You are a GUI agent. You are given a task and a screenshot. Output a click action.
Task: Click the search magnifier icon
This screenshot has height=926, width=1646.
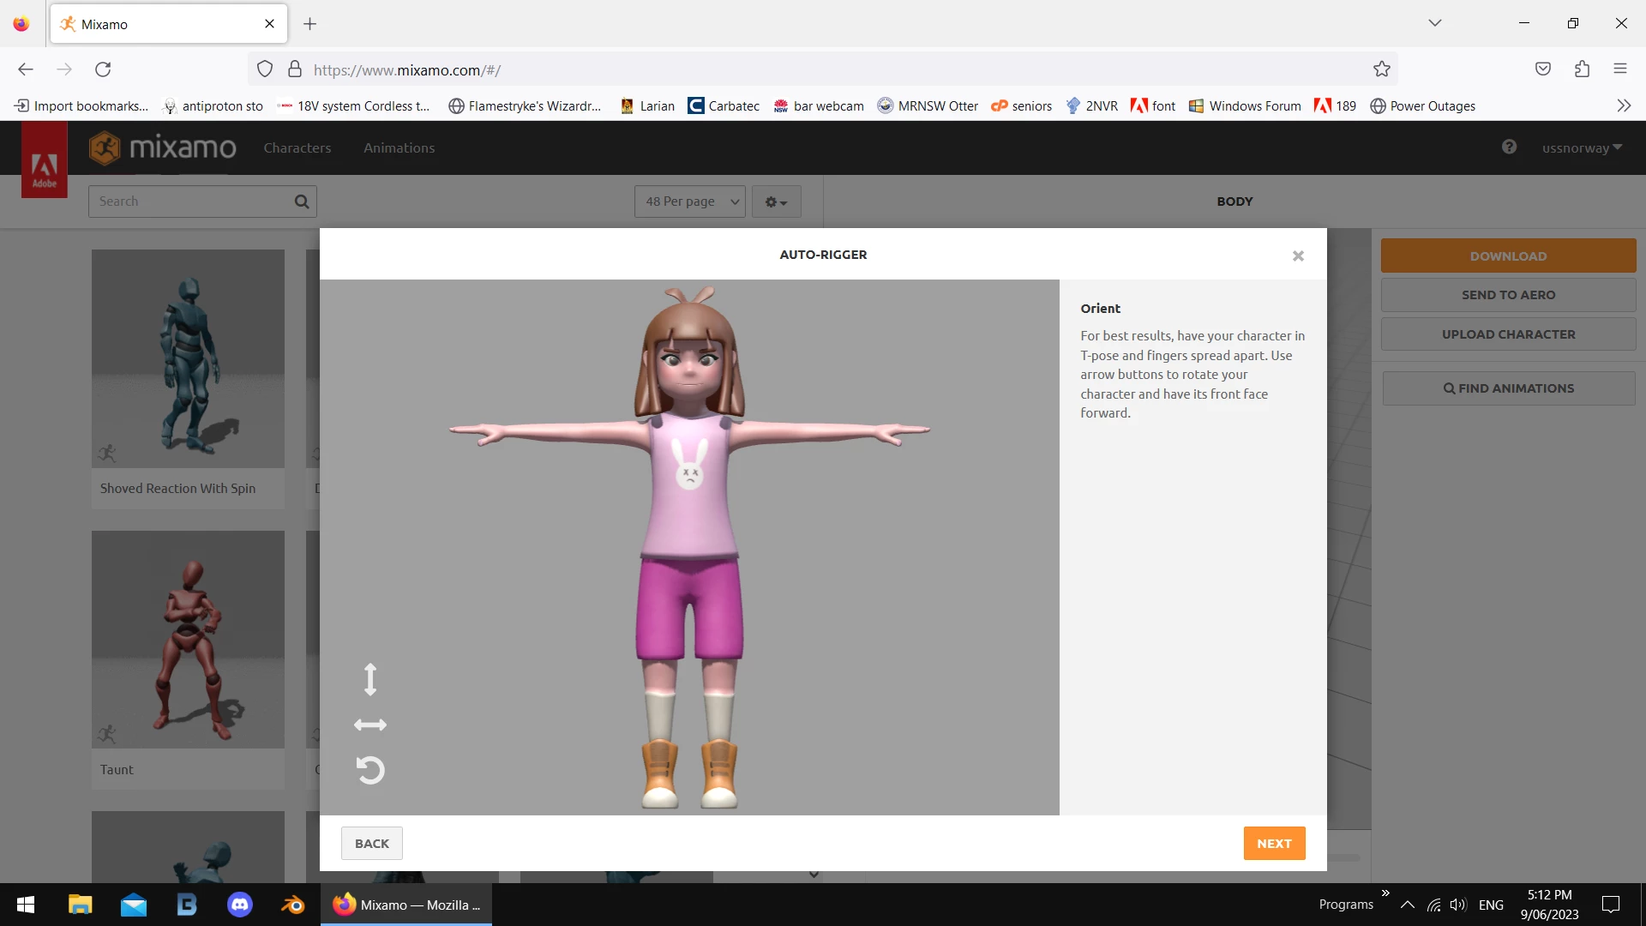click(302, 201)
